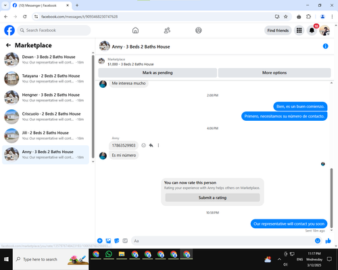Open more menu for phone number message
The width and height of the screenshot is (338, 270).
click(158, 145)
